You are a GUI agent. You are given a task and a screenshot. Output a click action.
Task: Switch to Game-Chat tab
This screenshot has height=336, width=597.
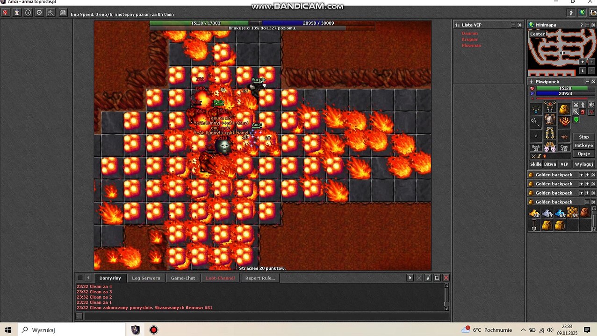tap(183, 278)
